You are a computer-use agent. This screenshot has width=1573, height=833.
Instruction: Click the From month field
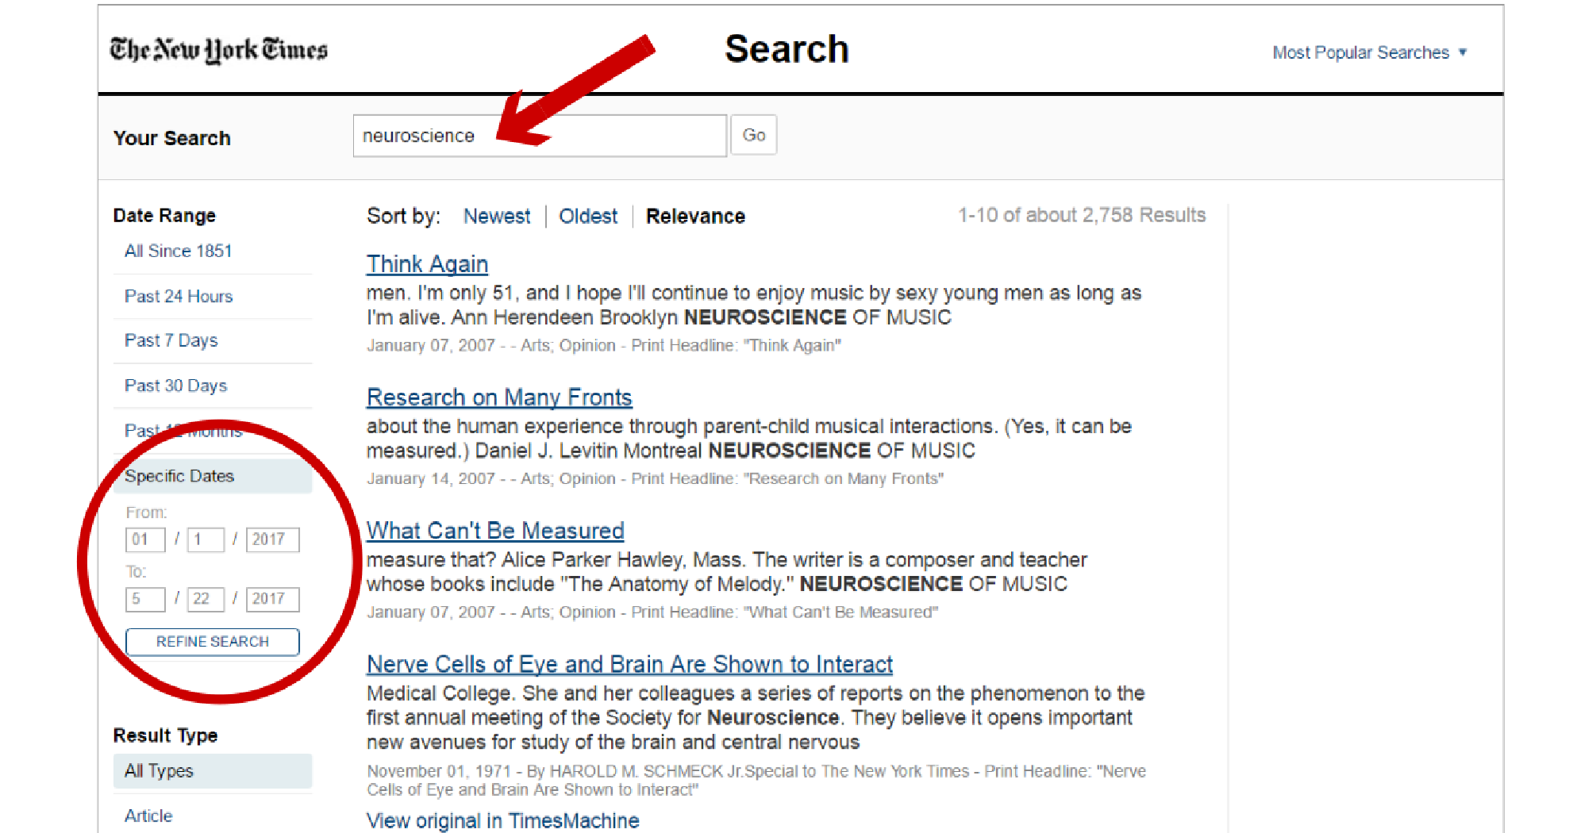coord(145,539)
